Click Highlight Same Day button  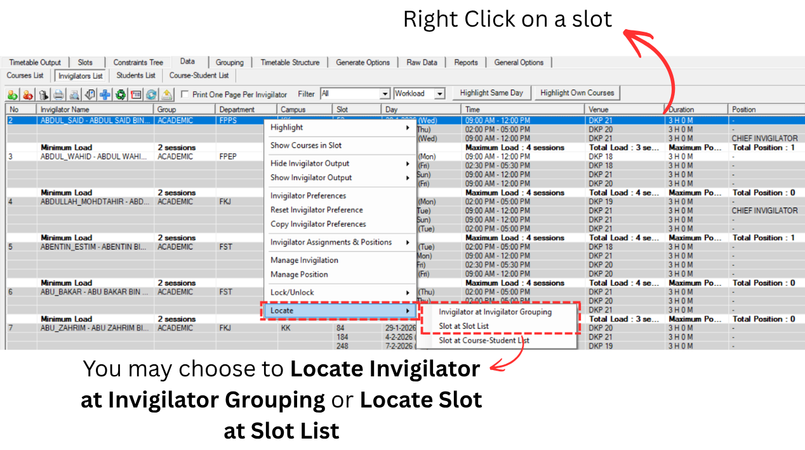coord(491,93)
